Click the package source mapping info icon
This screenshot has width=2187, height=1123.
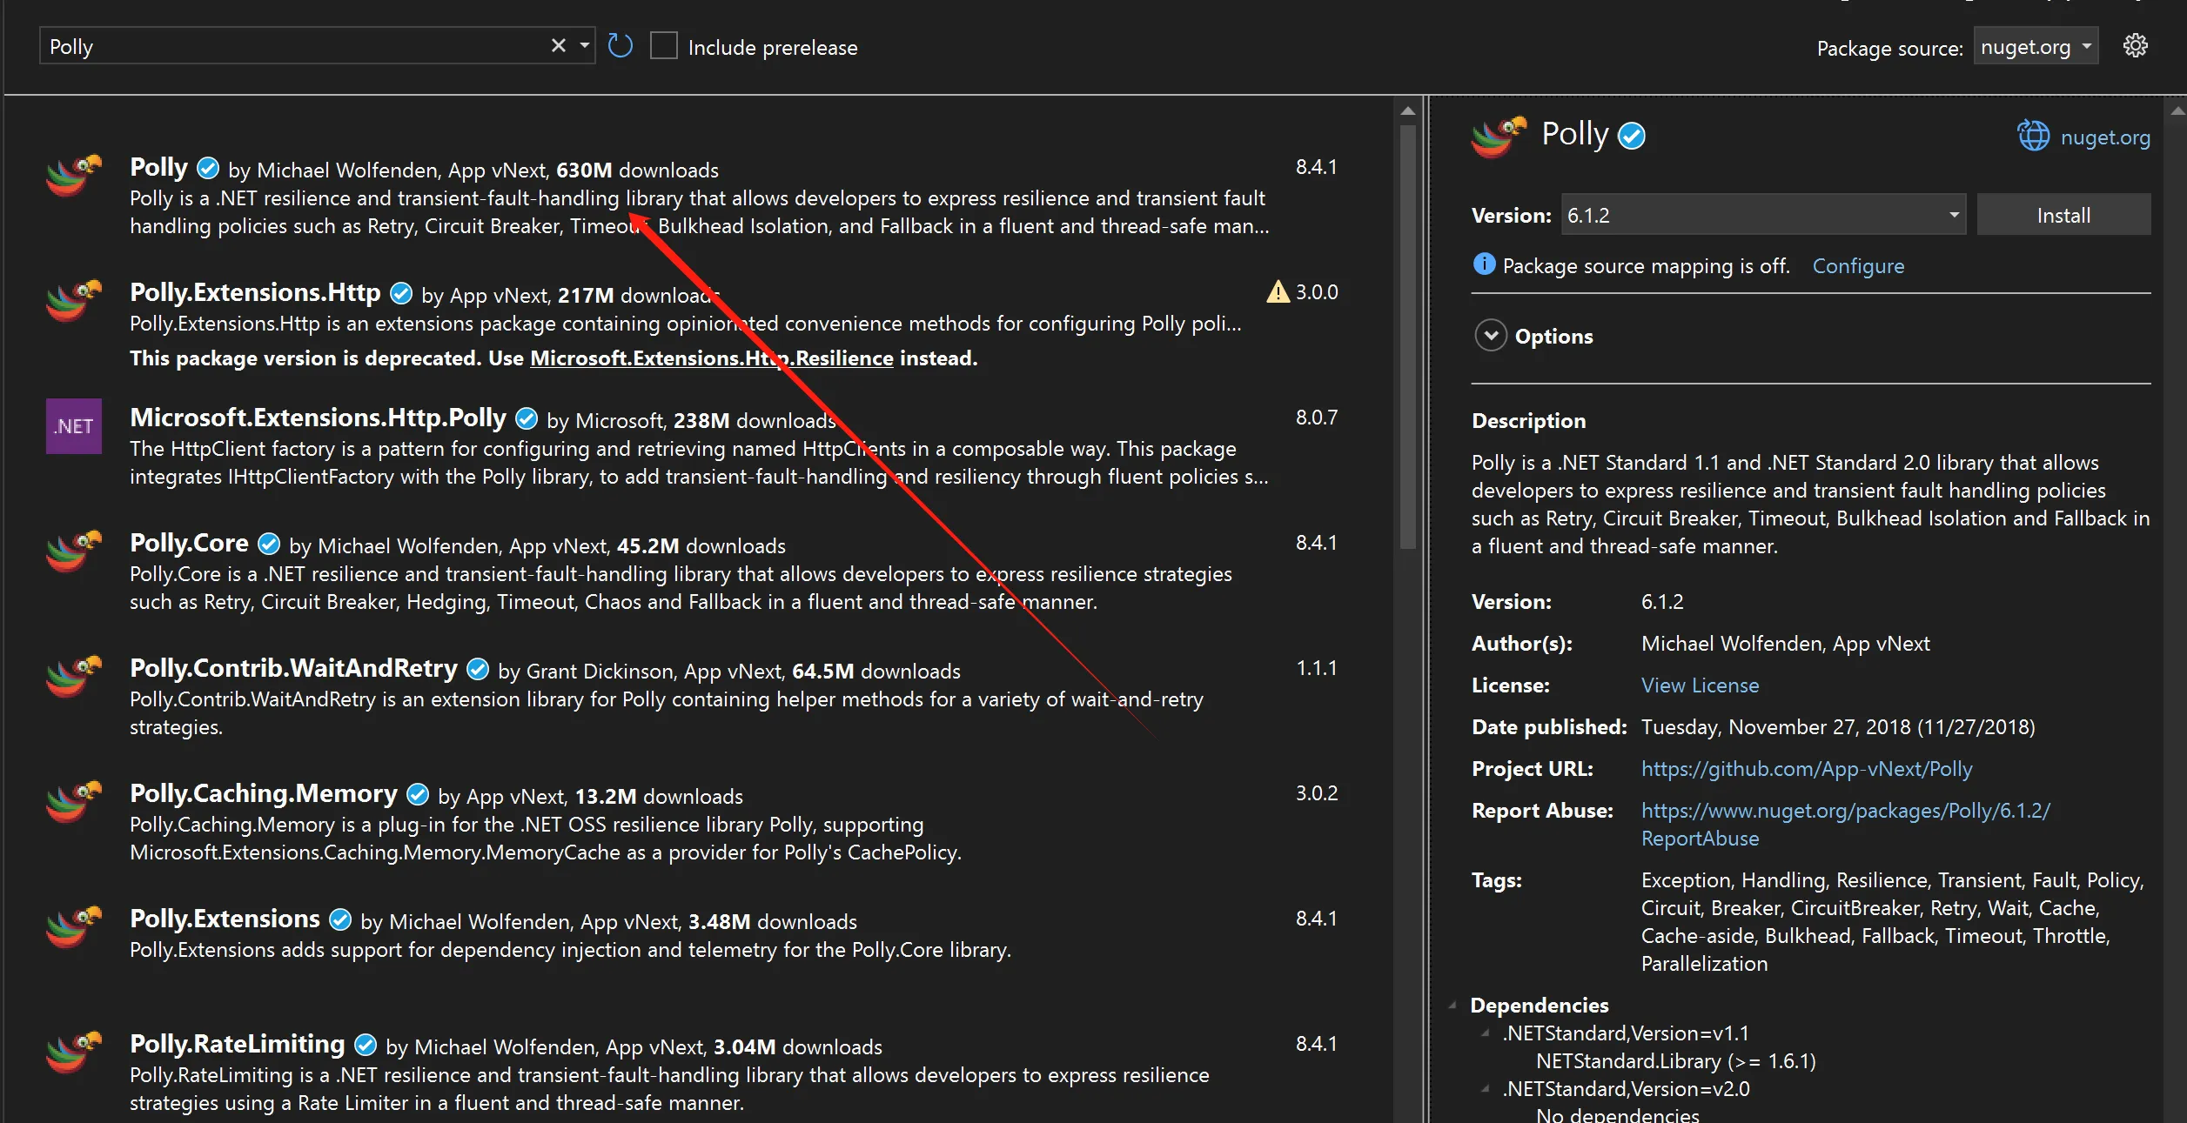pos(1483,264)
